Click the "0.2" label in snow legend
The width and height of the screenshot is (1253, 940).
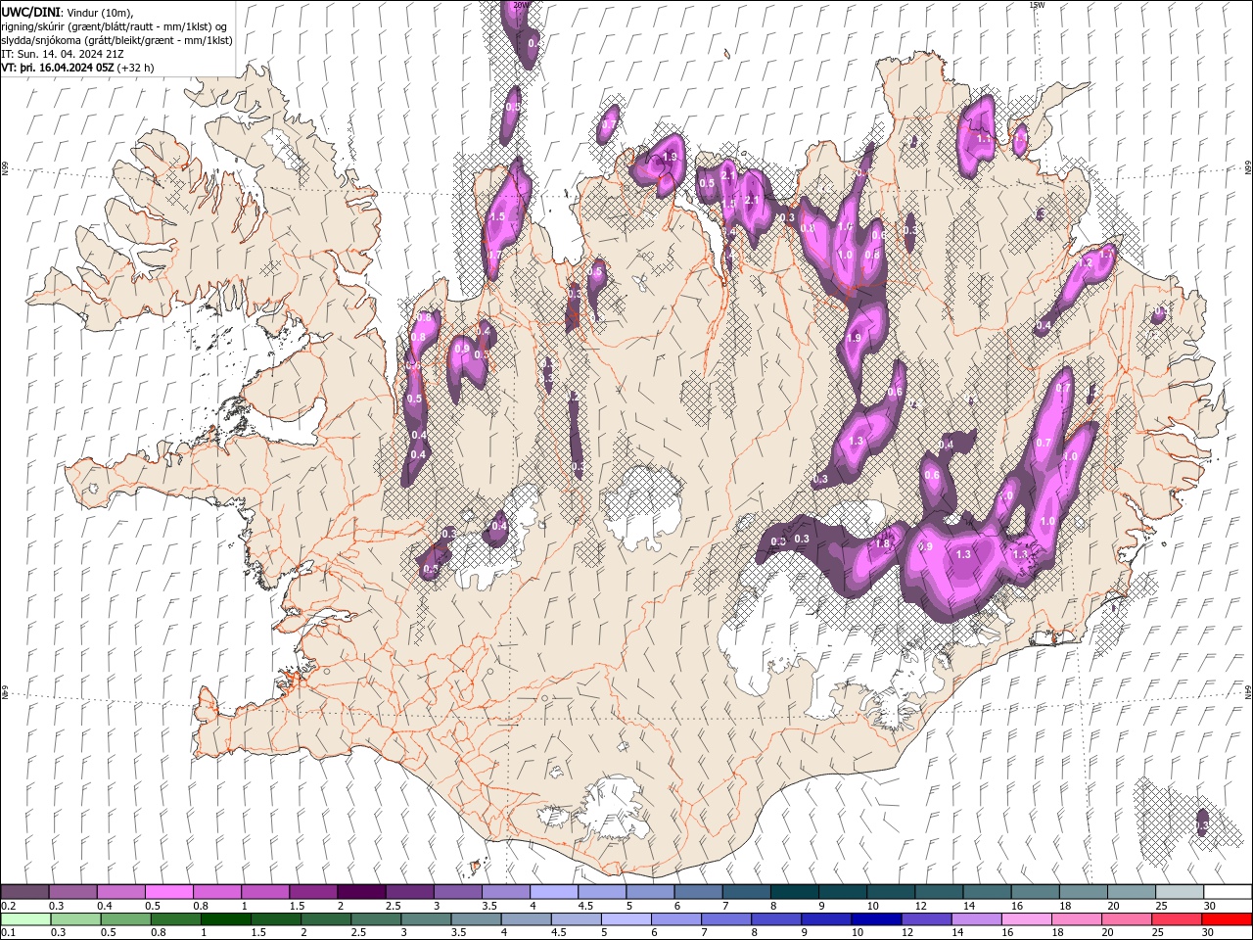8,907
